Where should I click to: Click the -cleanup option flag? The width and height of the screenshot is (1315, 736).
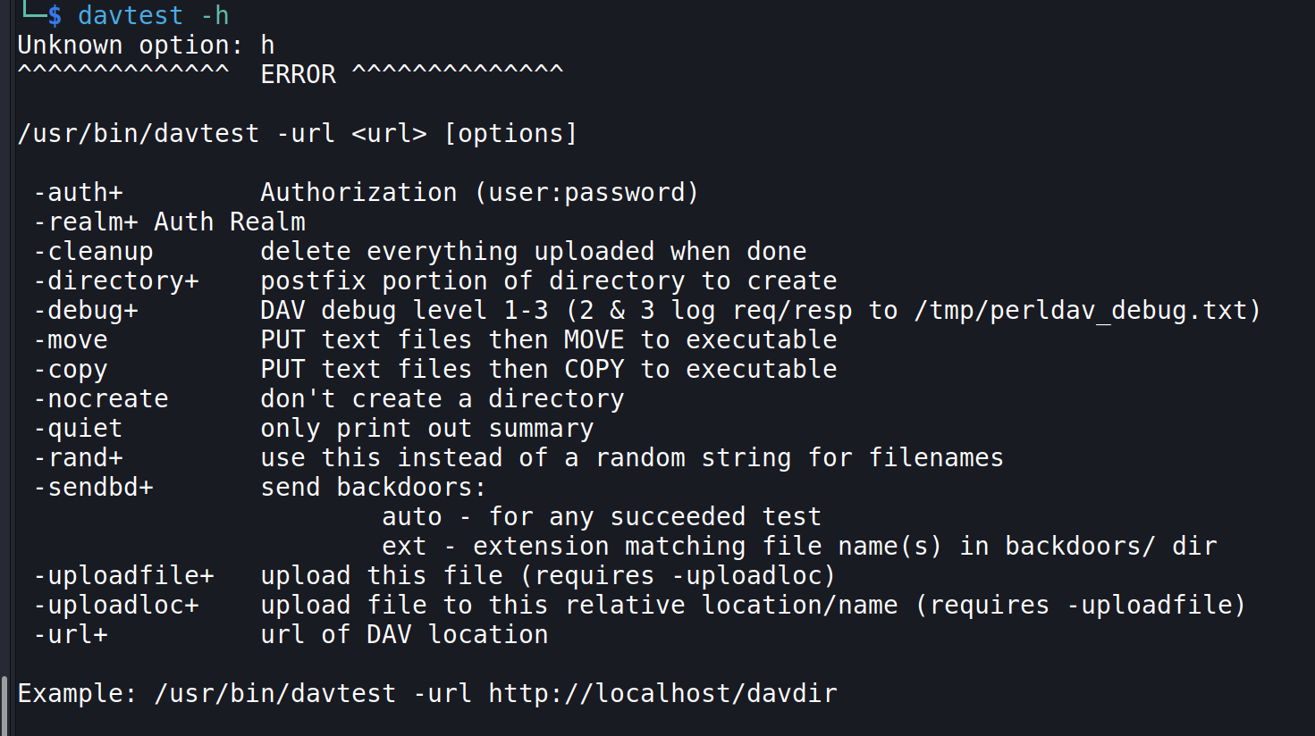[93, 252]
